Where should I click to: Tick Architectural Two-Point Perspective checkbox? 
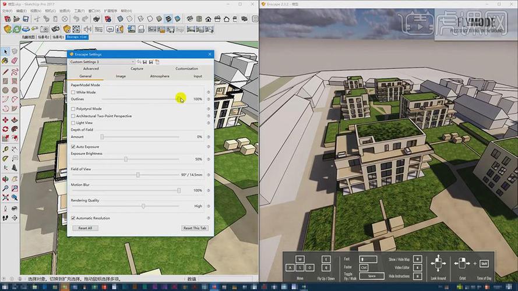(73, 116)
